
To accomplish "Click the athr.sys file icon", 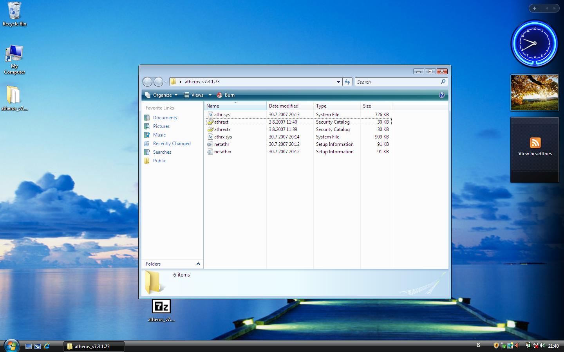I will (x=210, y=115).
